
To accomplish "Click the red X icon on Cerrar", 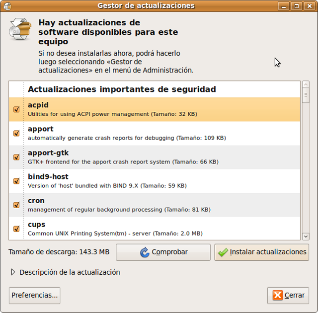I will [277, 296].
